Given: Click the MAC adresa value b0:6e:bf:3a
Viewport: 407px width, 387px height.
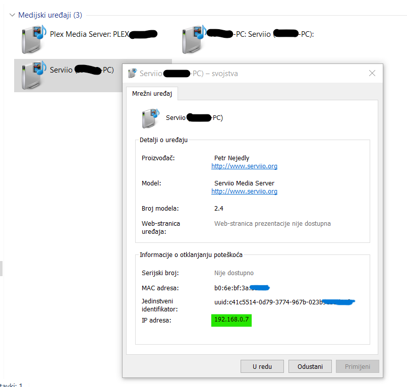Looking at the screenshot, I should pyautogui.click(x=231, y=288).
